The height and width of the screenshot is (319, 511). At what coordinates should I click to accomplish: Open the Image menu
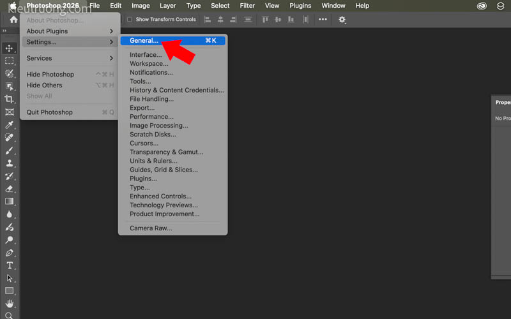coord(141,6)
